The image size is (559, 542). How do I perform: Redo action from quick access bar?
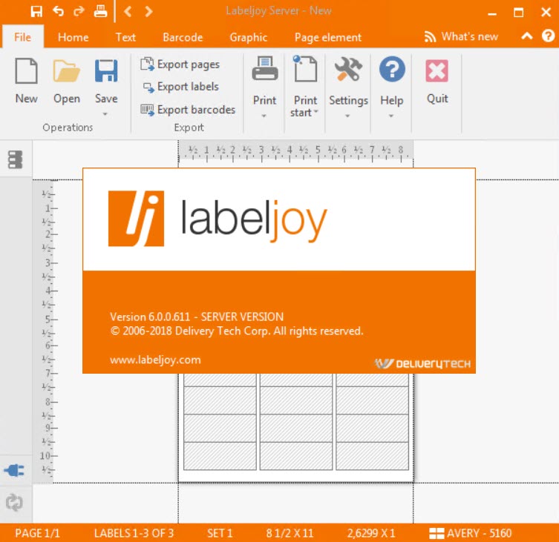pos(79,11)
